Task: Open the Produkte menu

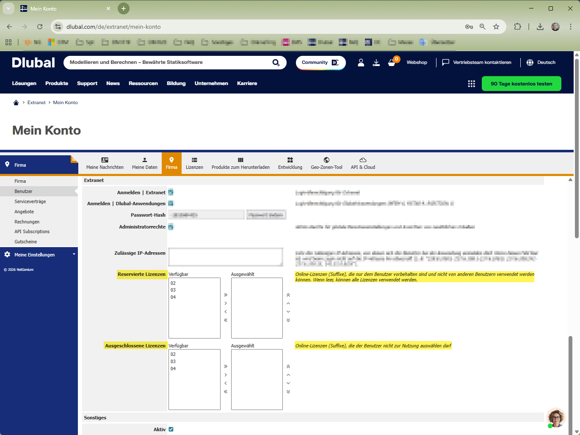Action: click(x=57, y=84)
